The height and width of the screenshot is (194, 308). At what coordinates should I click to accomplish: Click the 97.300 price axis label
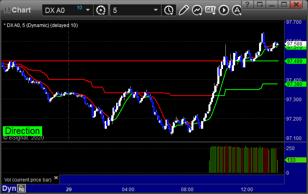point(294,100)
